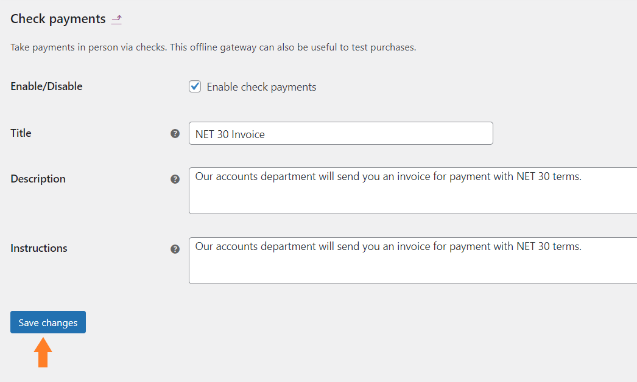Uncheck the Enable check payments checkbox
The width and height of the screenshot is (637, 382).
pyautogui.click(x=195, y=86)
